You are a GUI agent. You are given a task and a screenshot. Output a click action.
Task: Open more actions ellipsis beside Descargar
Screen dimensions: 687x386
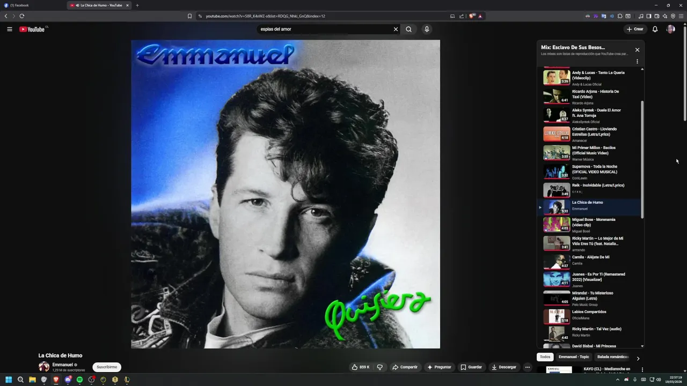tap(528, 367)
